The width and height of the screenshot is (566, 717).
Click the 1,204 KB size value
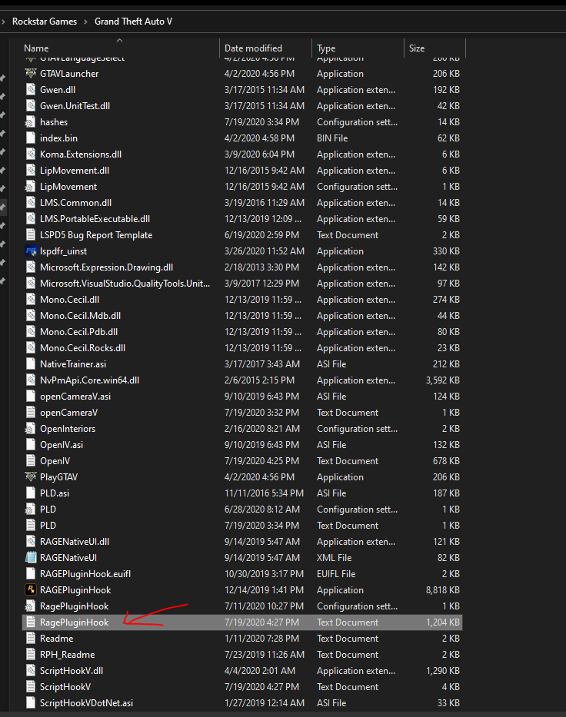(442, 622)
